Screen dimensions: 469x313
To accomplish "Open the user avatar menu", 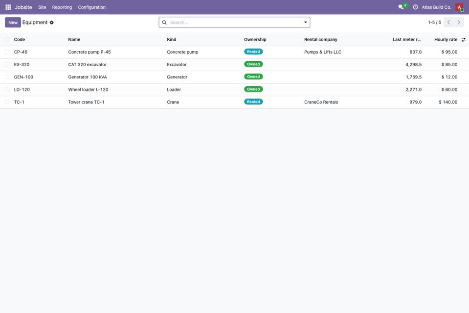I will [x=459, y=7].
